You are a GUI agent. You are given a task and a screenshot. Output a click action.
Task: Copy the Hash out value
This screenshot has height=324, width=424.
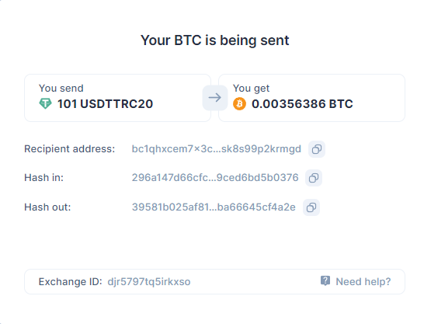311,207
